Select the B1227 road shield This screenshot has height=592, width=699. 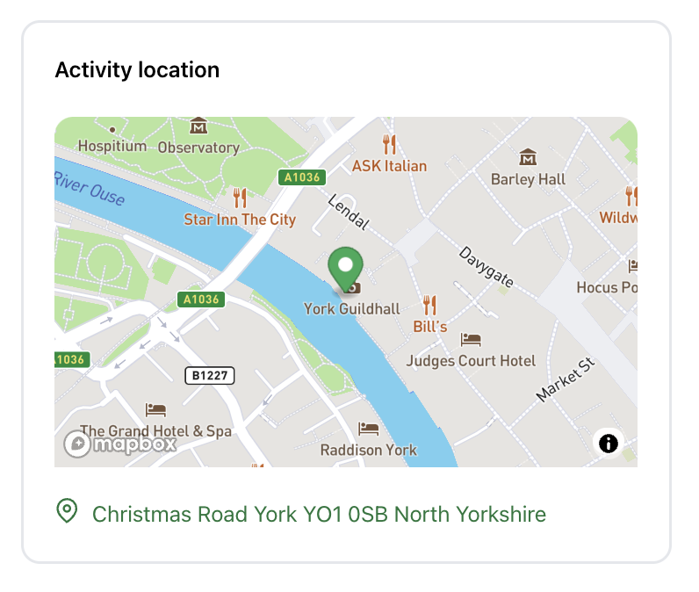tap(210, 375)
